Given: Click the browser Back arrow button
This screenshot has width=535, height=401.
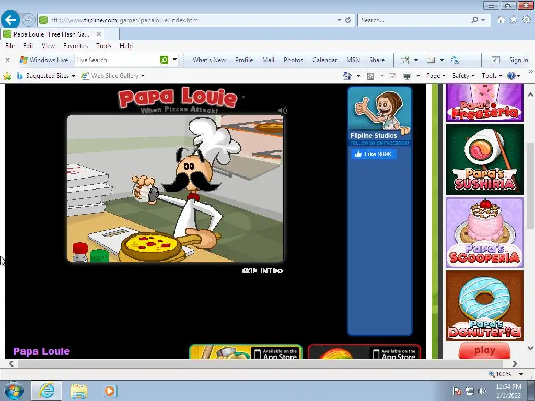Looking at the screenshot, I should click(10, 20).
